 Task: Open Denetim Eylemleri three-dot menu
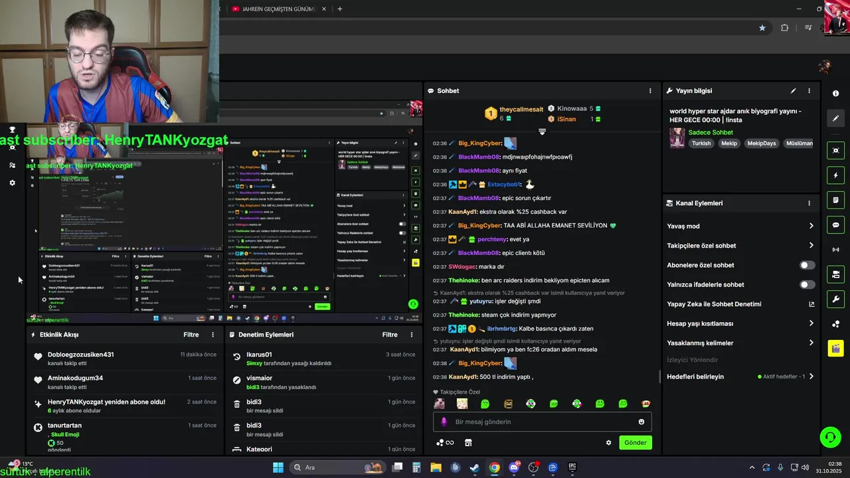tap(411, 335)
